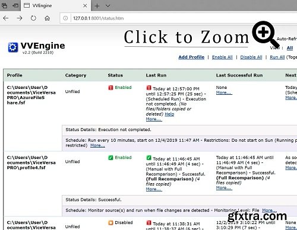Open the tab list chevron dropdown
This screenshot has width=297, height=230.
coord(108,6)
